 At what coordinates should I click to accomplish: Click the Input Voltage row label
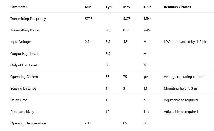20,42
